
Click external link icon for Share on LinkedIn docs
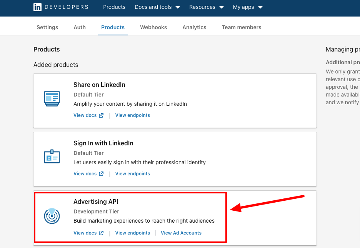(x=101, y=115)
